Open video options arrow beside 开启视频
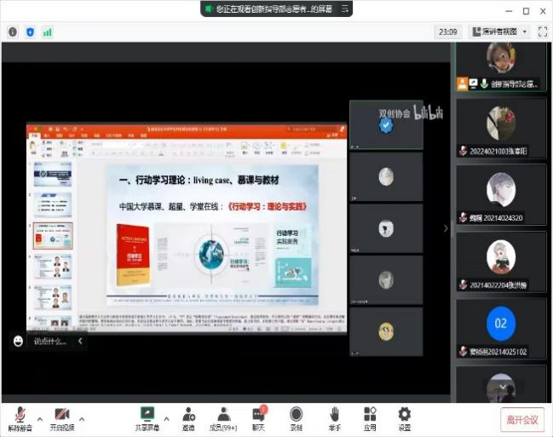 tap(82, 418)
